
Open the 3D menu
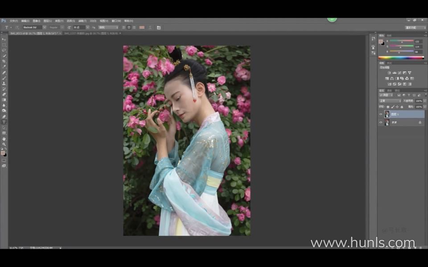tap(93, 21)
